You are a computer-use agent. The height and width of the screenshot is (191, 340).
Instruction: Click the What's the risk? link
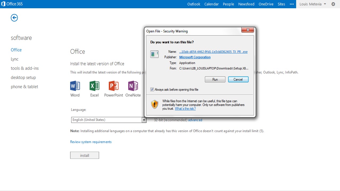(185, 109)
